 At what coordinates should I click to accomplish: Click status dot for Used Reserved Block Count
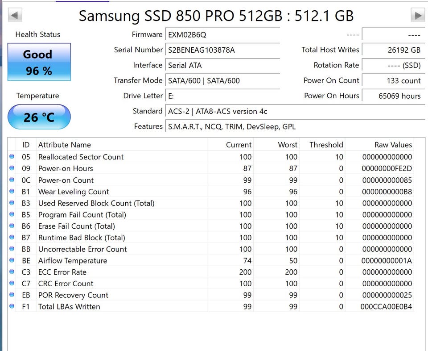coord(12,203)
